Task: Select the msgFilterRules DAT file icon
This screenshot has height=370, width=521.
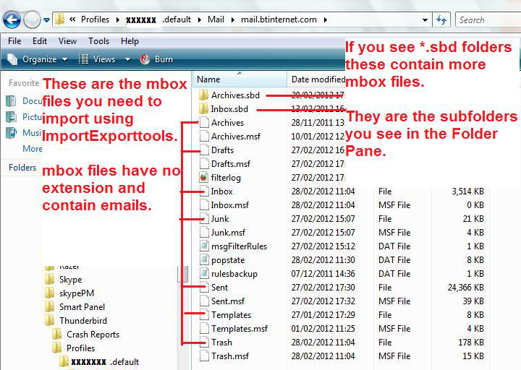Action: click(x=203, y=246)
